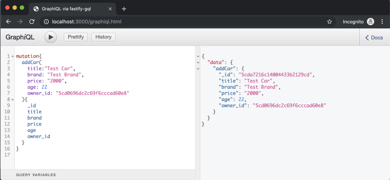Open the History panel

pyautogui.click(x=103, y=37)
